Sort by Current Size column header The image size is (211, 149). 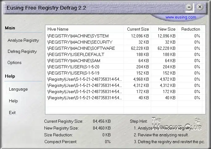137,29
